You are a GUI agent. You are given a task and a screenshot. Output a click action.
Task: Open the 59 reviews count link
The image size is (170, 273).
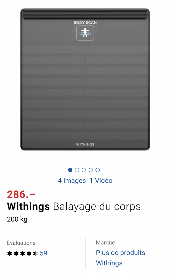pos(44,253)
